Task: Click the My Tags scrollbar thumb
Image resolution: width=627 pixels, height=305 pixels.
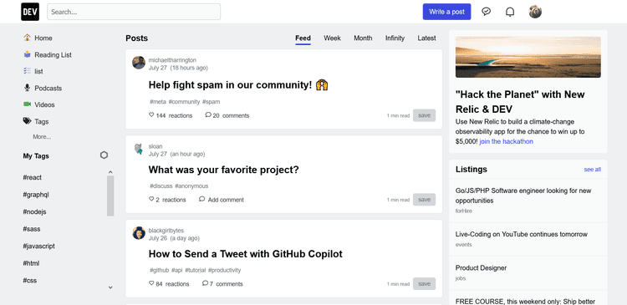Action: (110, 196)
